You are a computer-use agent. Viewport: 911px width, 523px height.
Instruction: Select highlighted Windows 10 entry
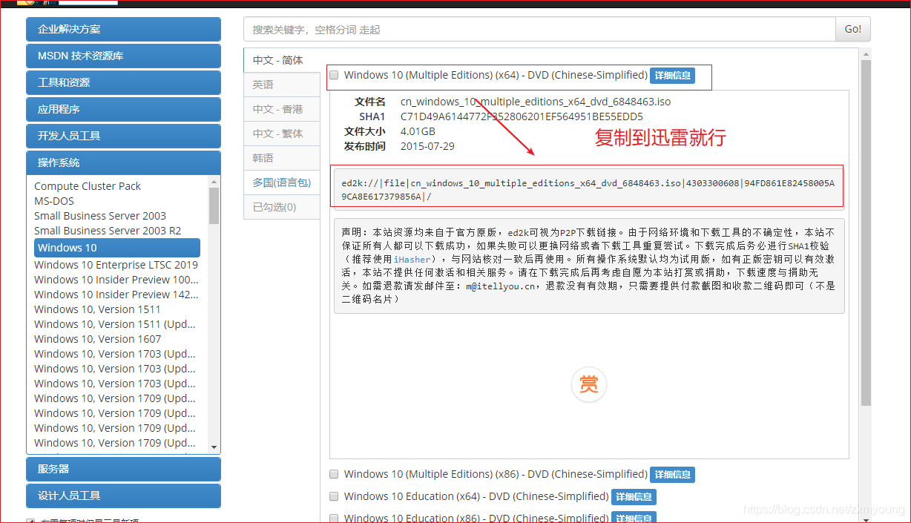coord(117,248)
